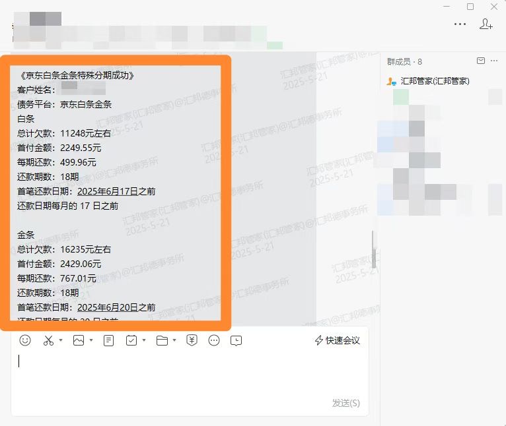The height and width of the screenshot is (426, 506).
Task: Click the 总计欠款：11248元左右 line
Action: pyautogui.click(x=64, y=133)
